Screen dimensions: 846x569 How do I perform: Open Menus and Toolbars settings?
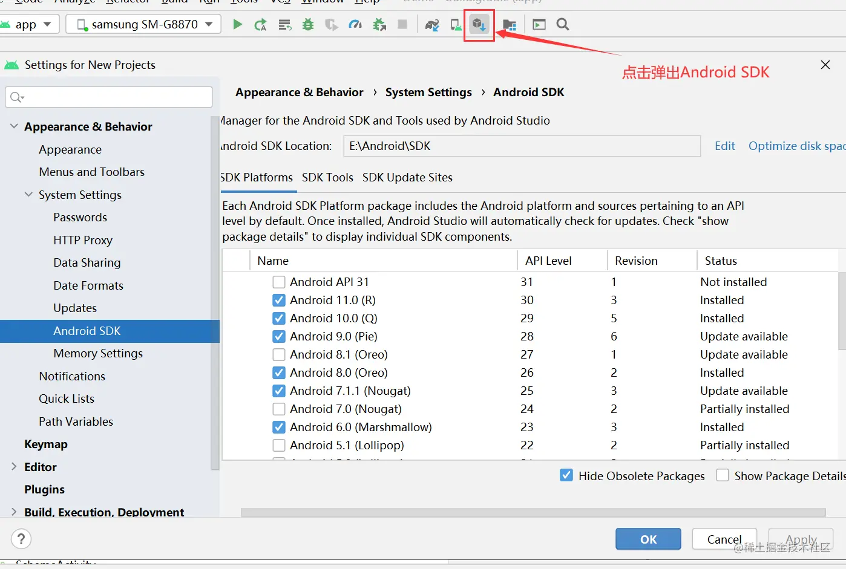click(x=91, y=172)
